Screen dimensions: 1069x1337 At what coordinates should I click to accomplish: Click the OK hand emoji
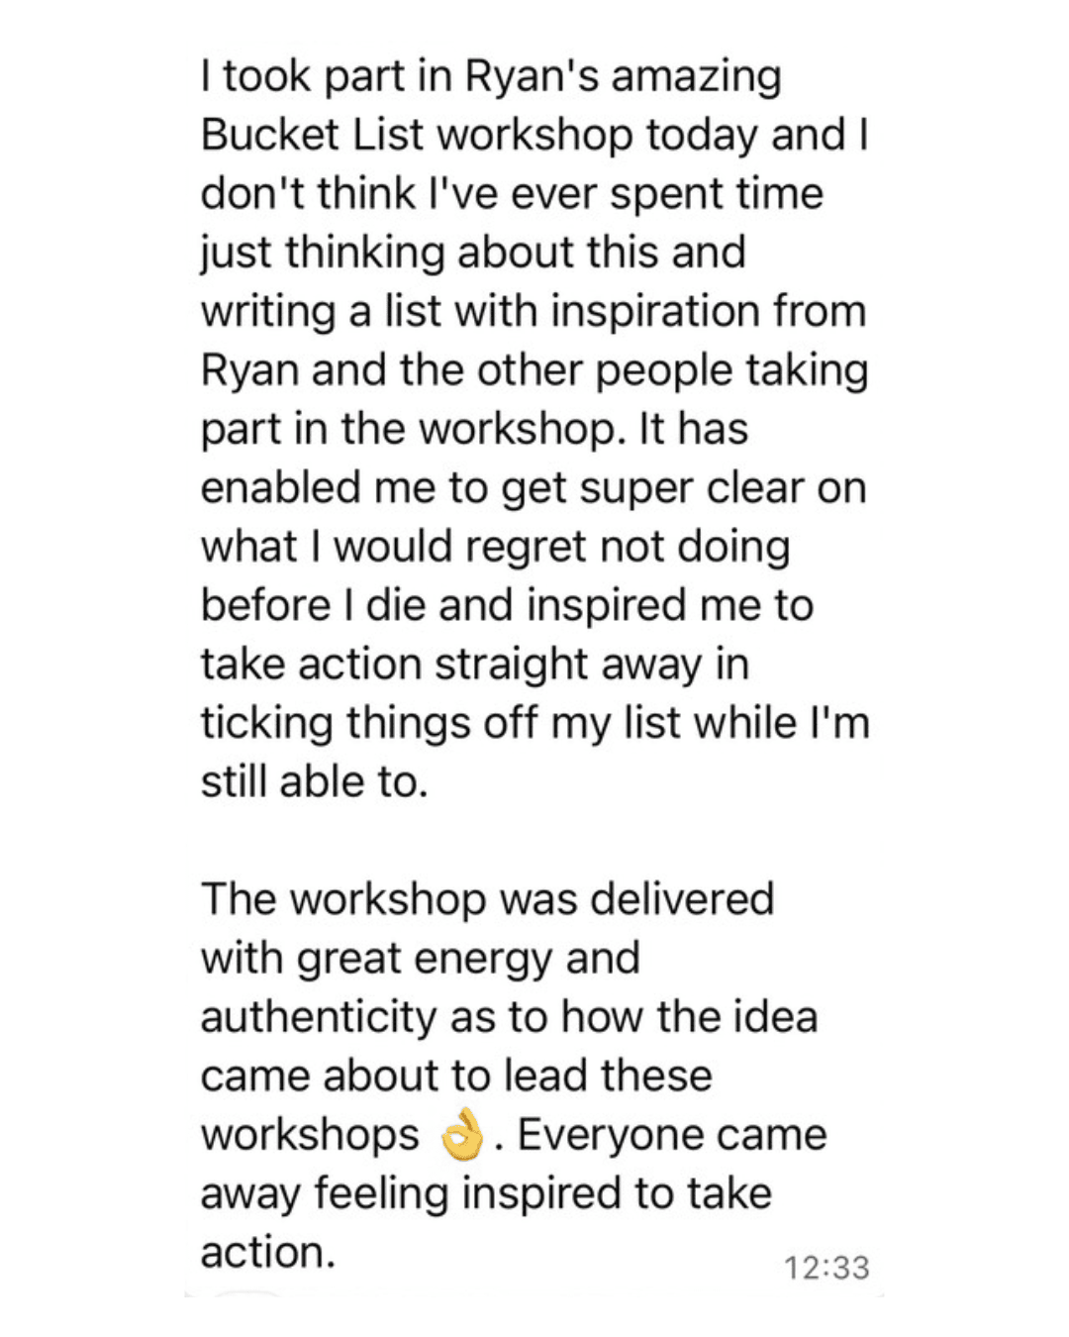point(462,1134)
